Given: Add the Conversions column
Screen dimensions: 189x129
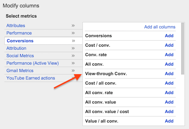Looking at the screenshot, I should (x=169, y=36).
